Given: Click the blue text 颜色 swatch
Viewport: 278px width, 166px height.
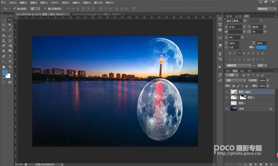Looking at the screenshot, I should coord(261,47).
